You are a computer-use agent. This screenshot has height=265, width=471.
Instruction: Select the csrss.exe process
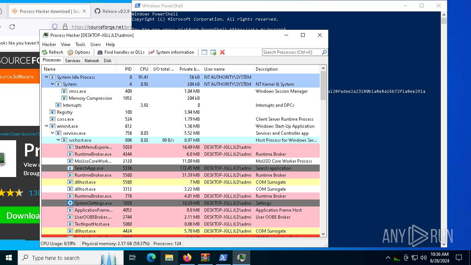(x=181, y=119)
